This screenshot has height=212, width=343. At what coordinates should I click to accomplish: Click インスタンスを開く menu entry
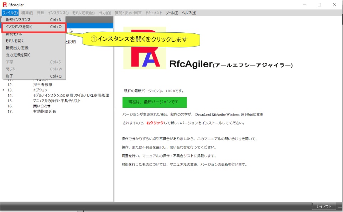[33, 27]
